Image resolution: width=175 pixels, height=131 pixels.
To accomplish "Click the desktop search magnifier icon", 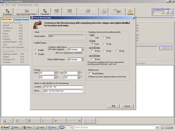I will tap(157, 127).
